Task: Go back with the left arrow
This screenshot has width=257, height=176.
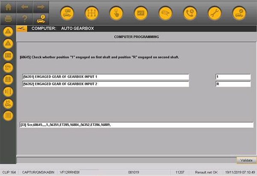Action: pos(24,7)
